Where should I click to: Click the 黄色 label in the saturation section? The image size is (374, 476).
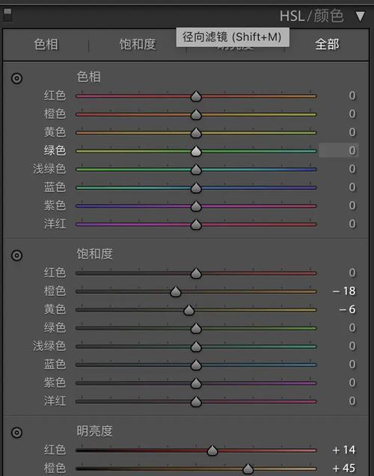55,309
